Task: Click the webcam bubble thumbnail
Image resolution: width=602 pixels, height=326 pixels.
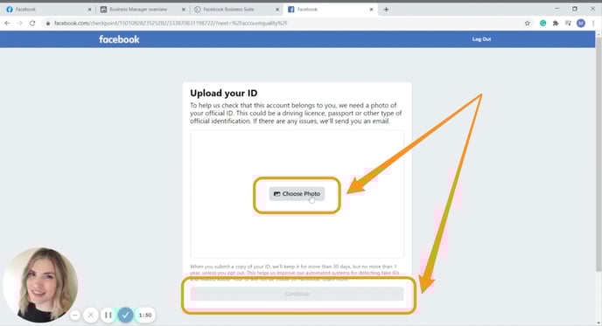Action: pyautogui.click(x=40, y=285)
